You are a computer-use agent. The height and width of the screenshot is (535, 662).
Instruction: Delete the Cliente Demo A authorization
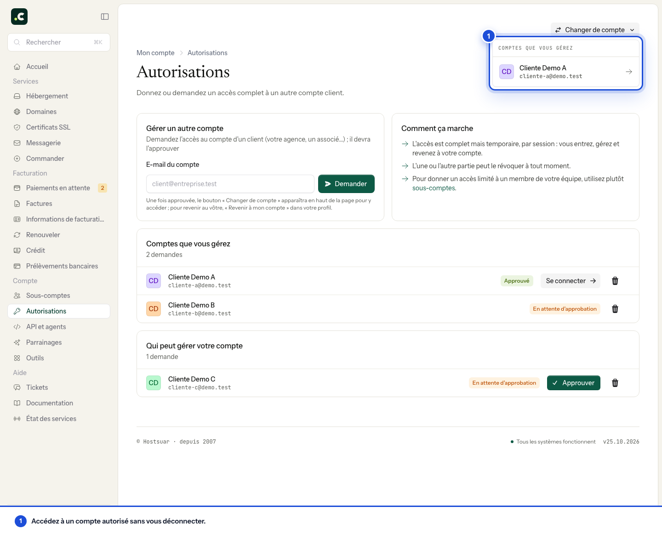615,281
